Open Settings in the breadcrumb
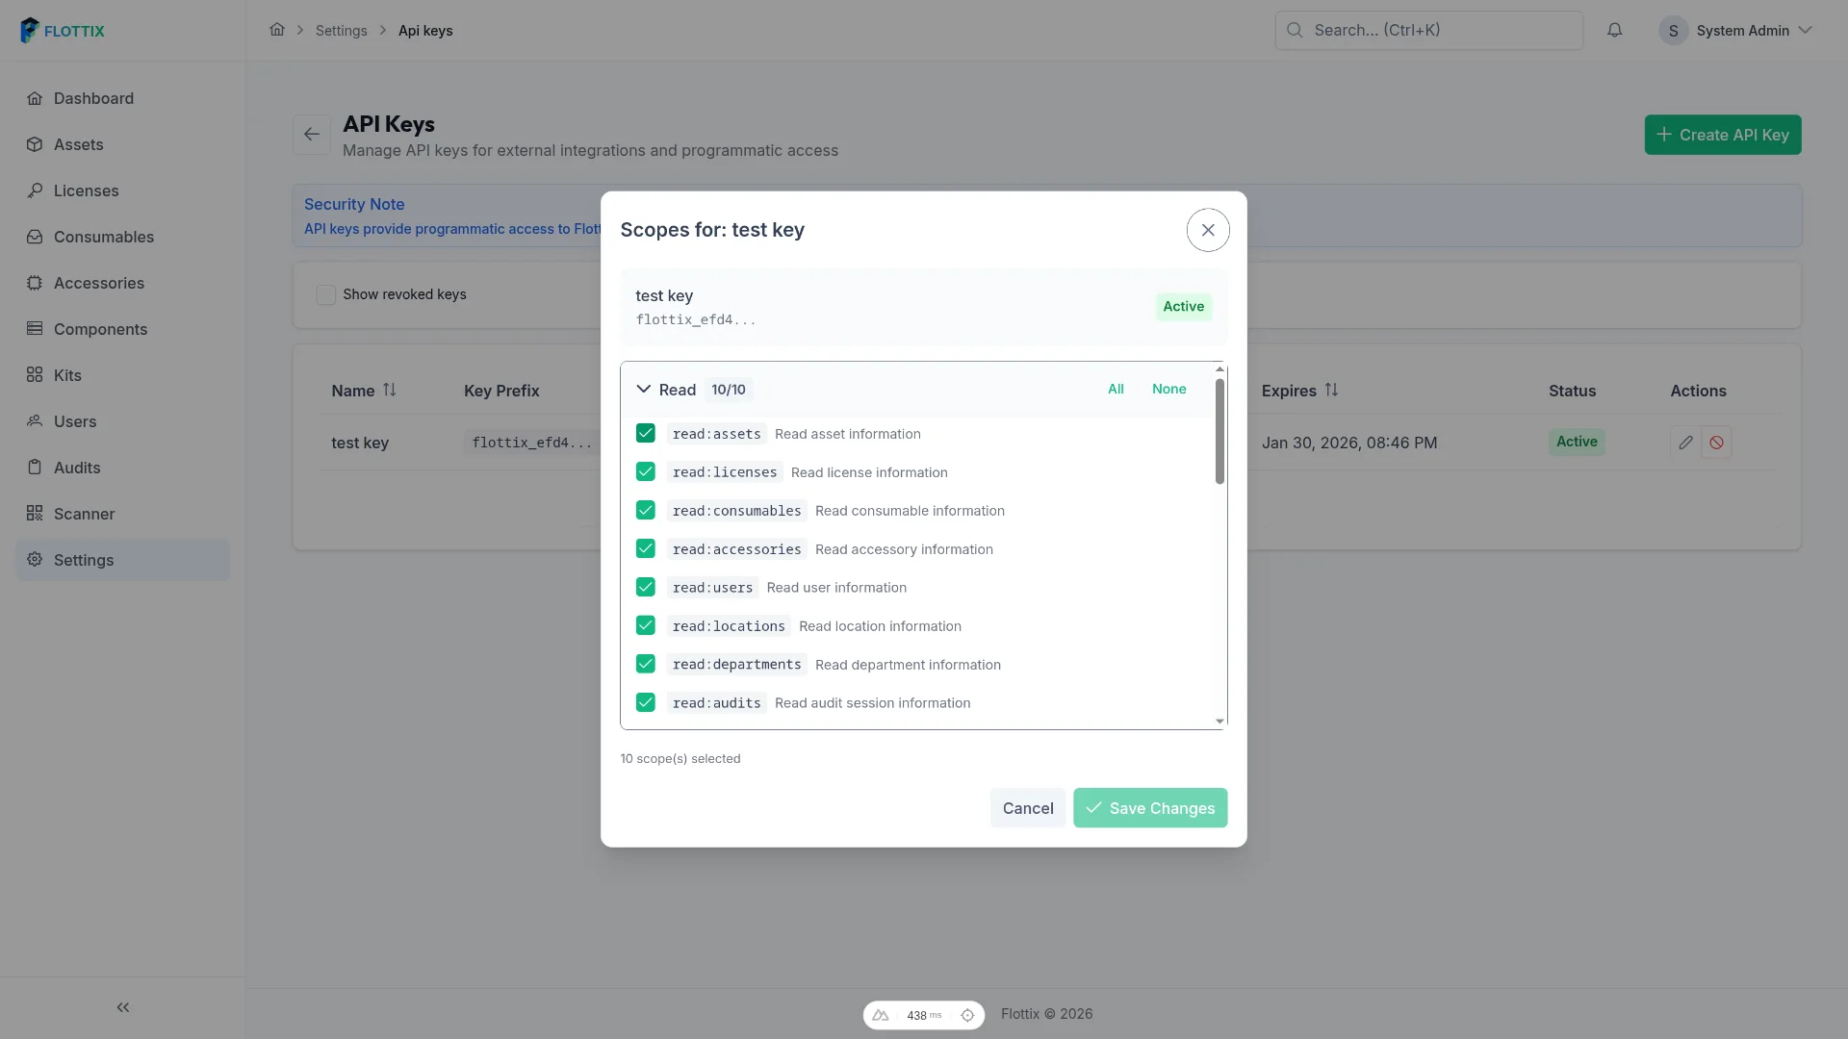 [341, 31]
